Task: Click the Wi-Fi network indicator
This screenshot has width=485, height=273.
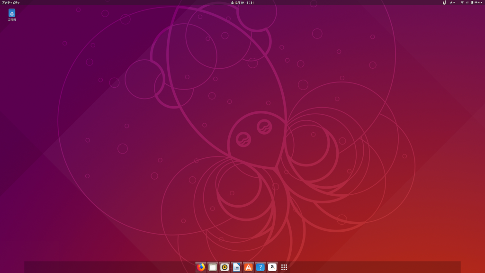Action: click(x=462, y=2)
